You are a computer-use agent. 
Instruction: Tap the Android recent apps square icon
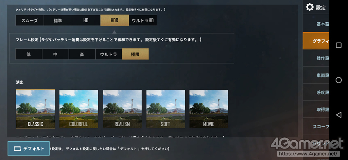pyautogui.click(x=338, y=45)
